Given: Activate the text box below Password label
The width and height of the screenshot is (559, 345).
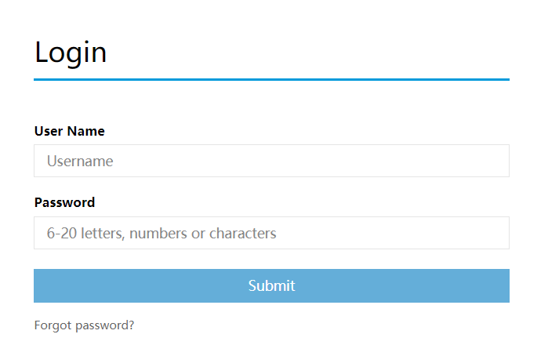Looking at the screenshot, I should point(271,233).
